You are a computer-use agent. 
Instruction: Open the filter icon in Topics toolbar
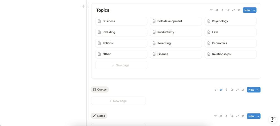211,10
